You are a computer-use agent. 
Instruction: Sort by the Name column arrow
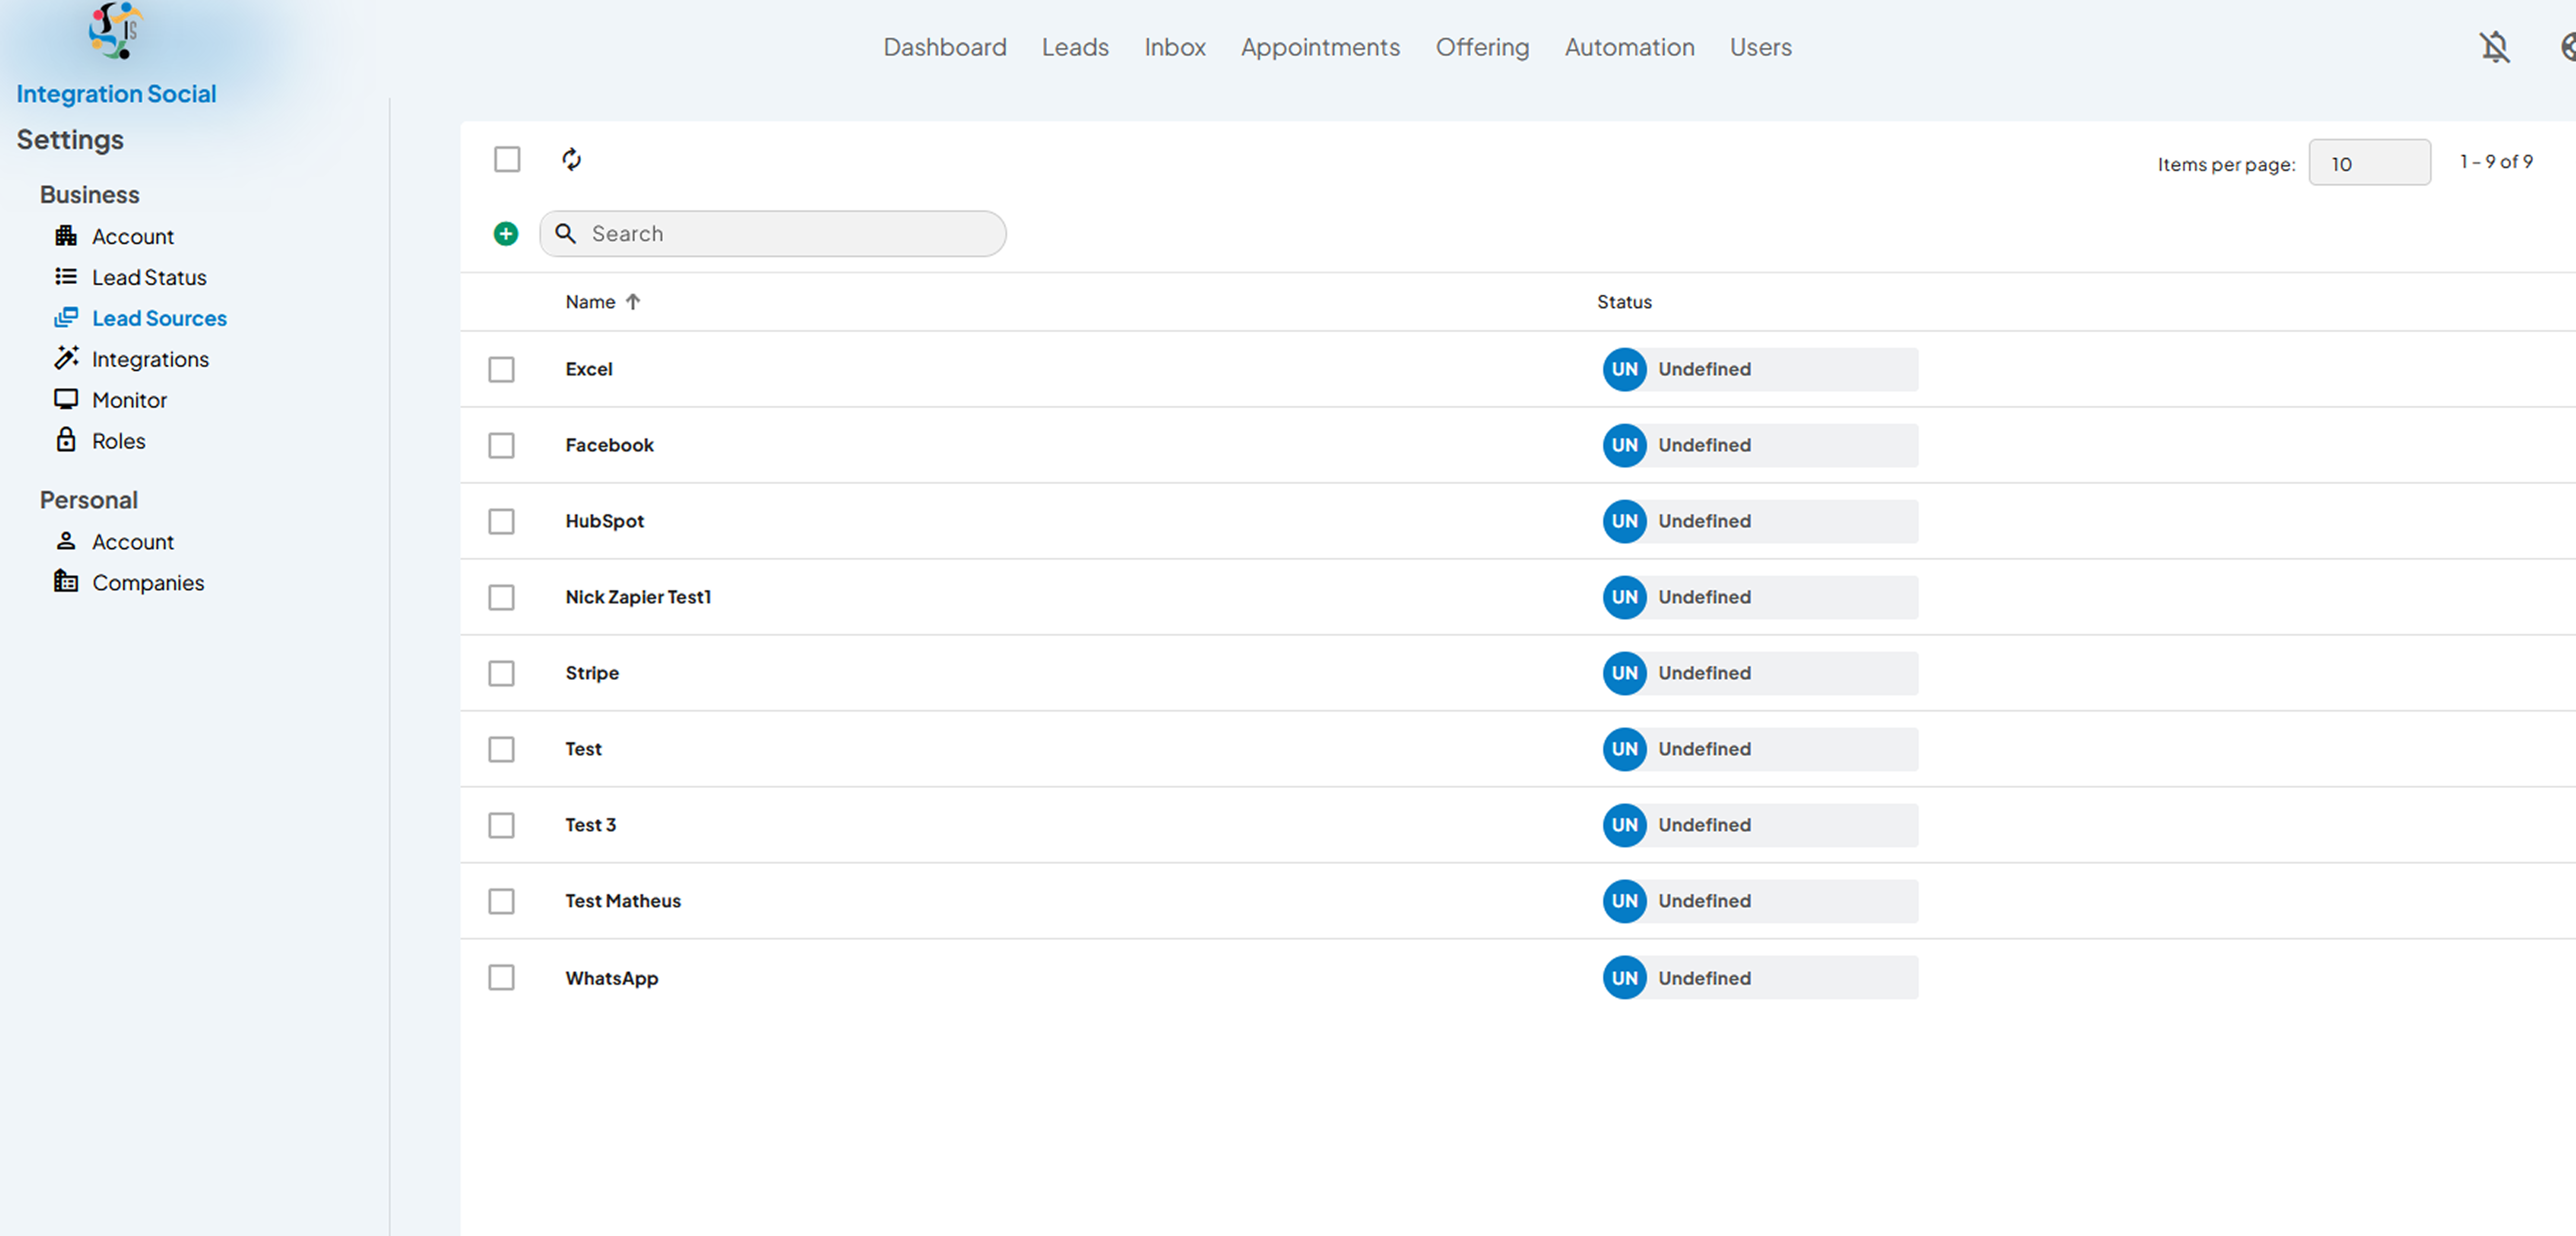632,302
